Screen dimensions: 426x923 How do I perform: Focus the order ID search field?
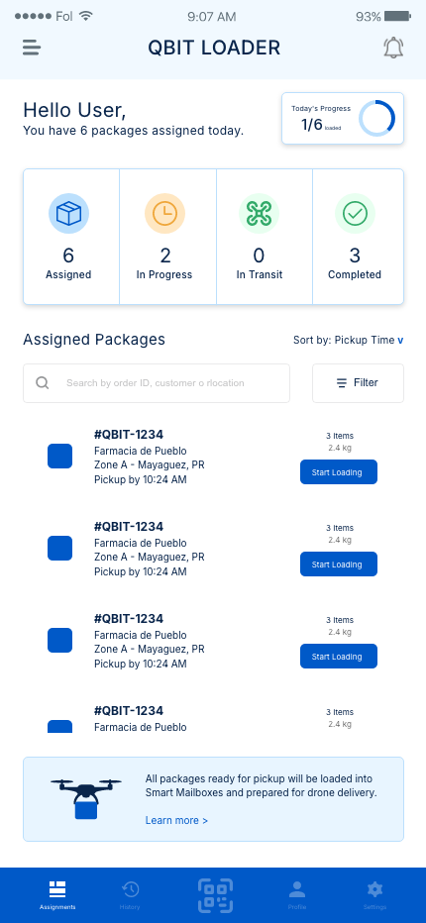157,383
